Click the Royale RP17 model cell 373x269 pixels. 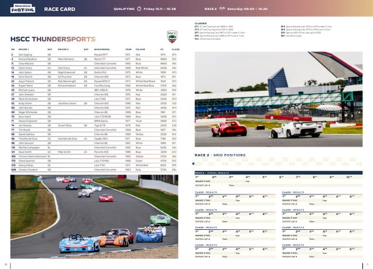click(101, 55)
